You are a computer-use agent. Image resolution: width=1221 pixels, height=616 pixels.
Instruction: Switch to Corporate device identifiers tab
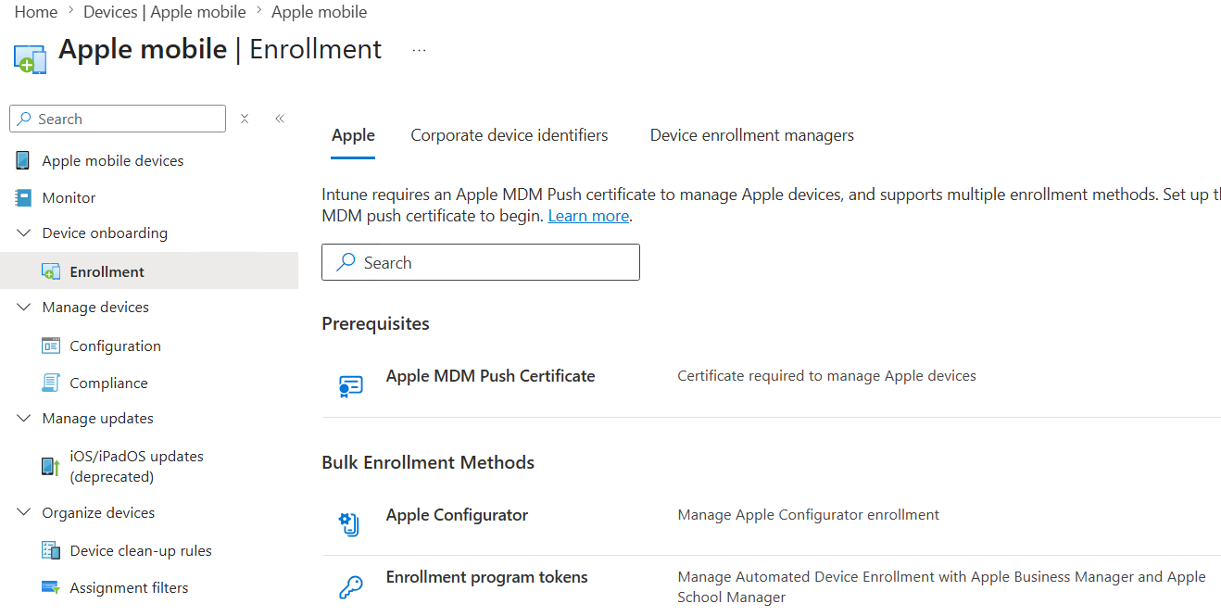coord(510,135)
